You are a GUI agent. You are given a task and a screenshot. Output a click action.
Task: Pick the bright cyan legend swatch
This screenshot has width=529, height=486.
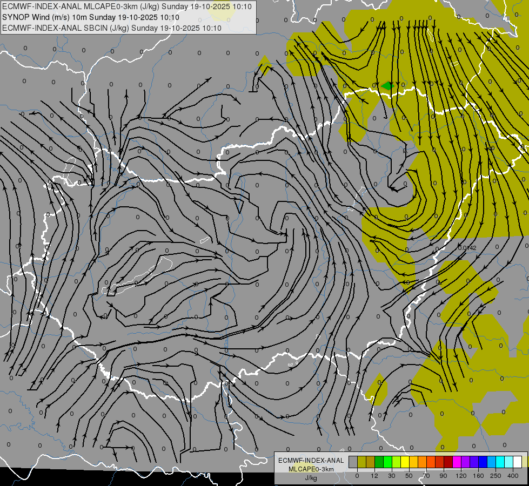point(501,462)
